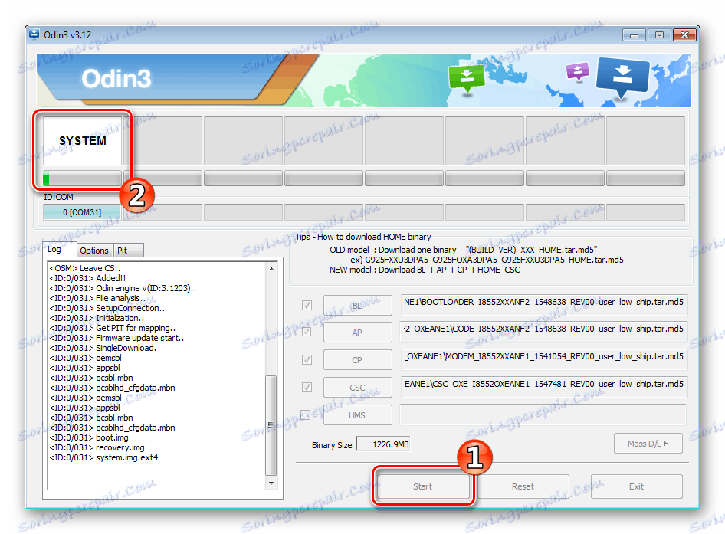Click the Reset button
Image resolution: width=725 pixels, height=534 pixels.
(x=523, y=486)
